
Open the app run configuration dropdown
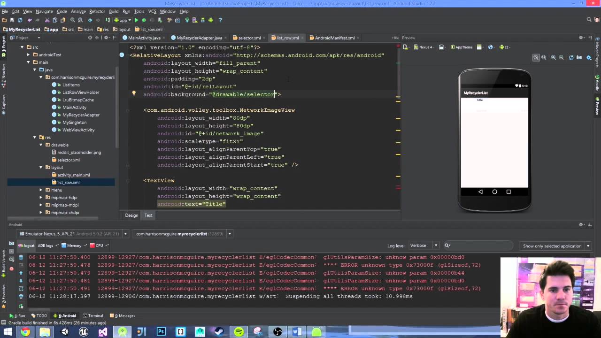pyautogui.click(x=123, y=20)
